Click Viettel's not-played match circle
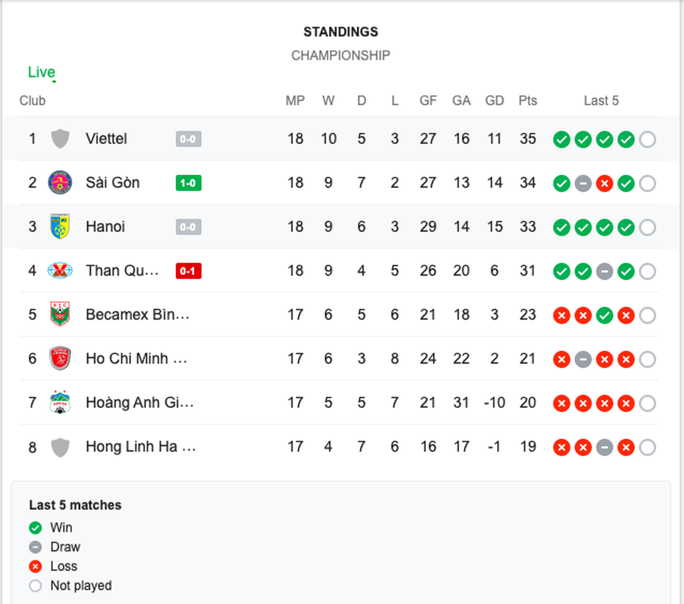This screenshot has width=684, height=604. pos(647,139)
